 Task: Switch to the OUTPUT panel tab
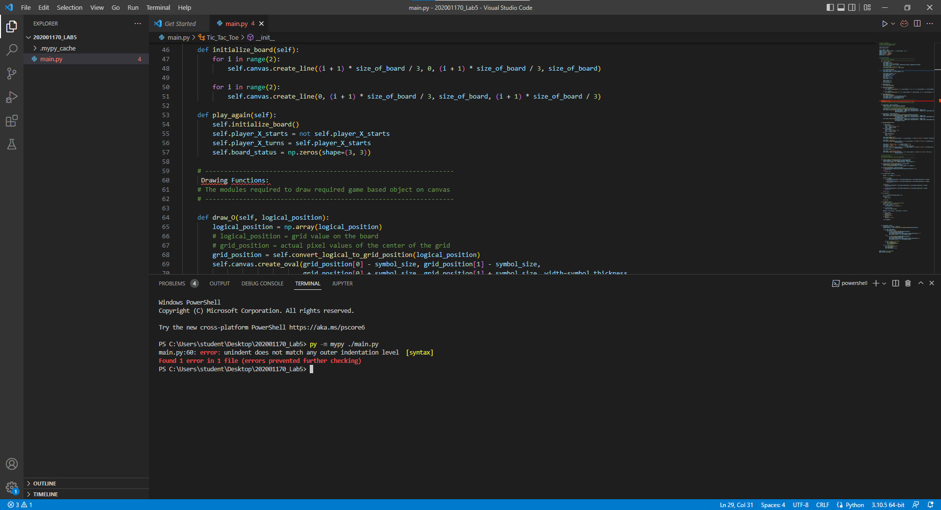[220, 283]
